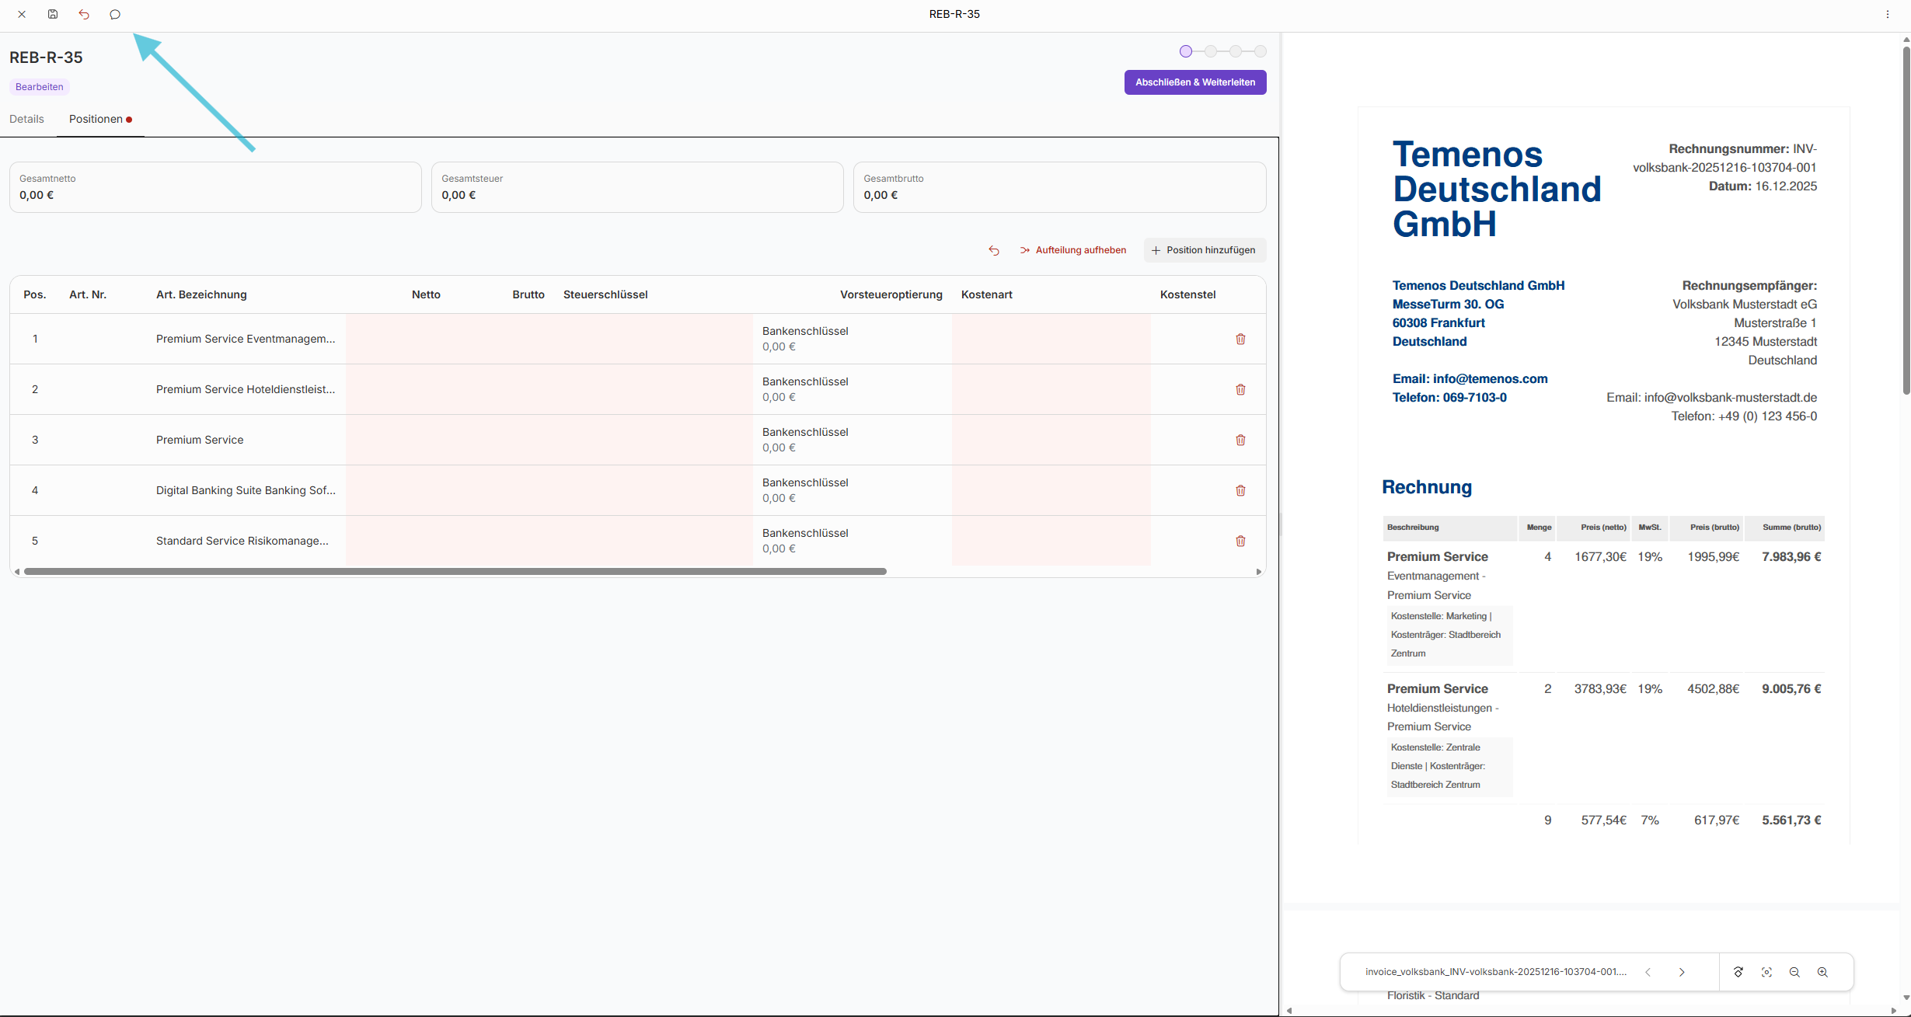Click Aufteilung aufheben link

[1073, 250]
